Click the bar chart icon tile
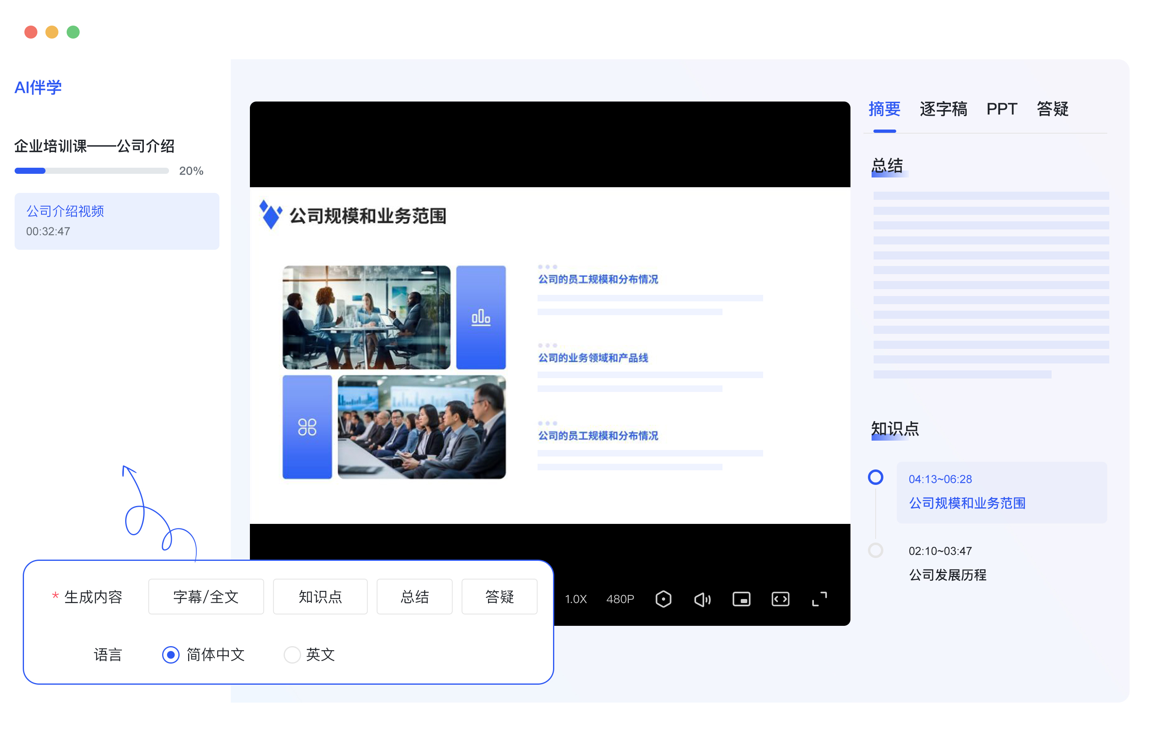 pos(481,317)
